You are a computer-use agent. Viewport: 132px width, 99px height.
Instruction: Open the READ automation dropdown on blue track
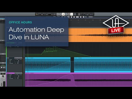coord(10,61)
